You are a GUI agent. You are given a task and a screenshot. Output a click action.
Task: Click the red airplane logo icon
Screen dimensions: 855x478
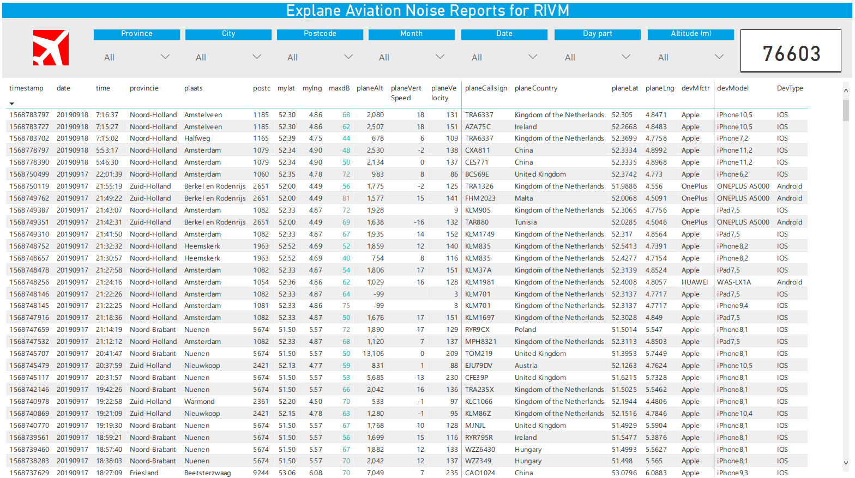(x=51, y=48)
